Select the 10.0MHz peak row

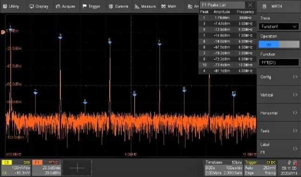[228, 65]
